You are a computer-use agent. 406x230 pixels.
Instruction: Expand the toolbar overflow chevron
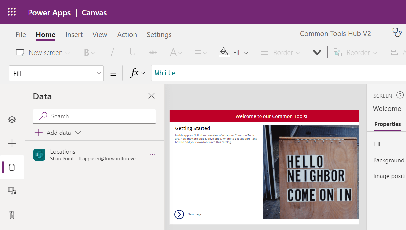coord(317,53)
